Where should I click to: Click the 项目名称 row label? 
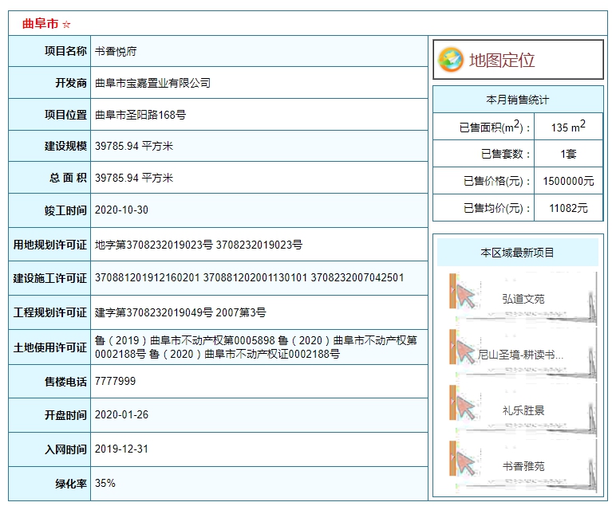pos(65,51)
